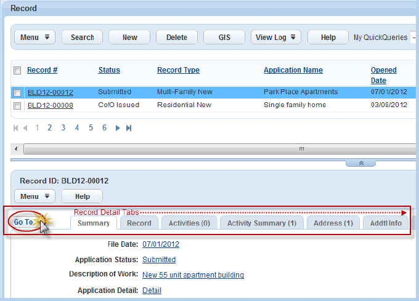Image resolution: width=419 pixels, height=301 pixels.
Task: Go to page 3 of results
Action: [x=63, y=128]
